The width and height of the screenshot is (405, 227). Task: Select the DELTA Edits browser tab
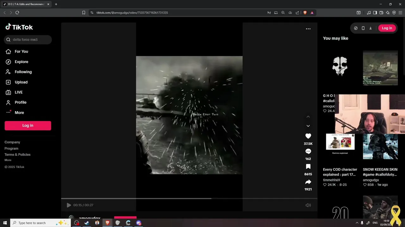coord(26,4)
